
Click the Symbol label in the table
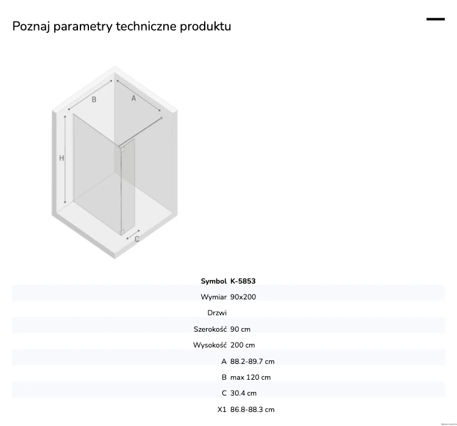(214, 281)
